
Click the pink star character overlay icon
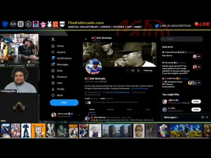coord(43,24)
